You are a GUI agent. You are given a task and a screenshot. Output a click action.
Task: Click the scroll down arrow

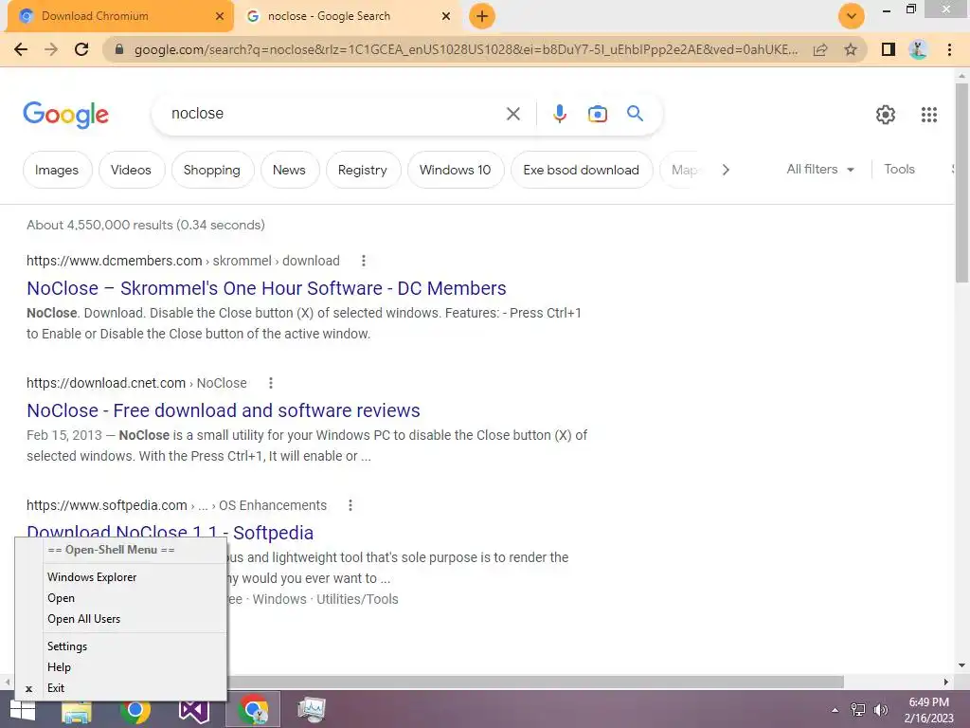[961, 665]
